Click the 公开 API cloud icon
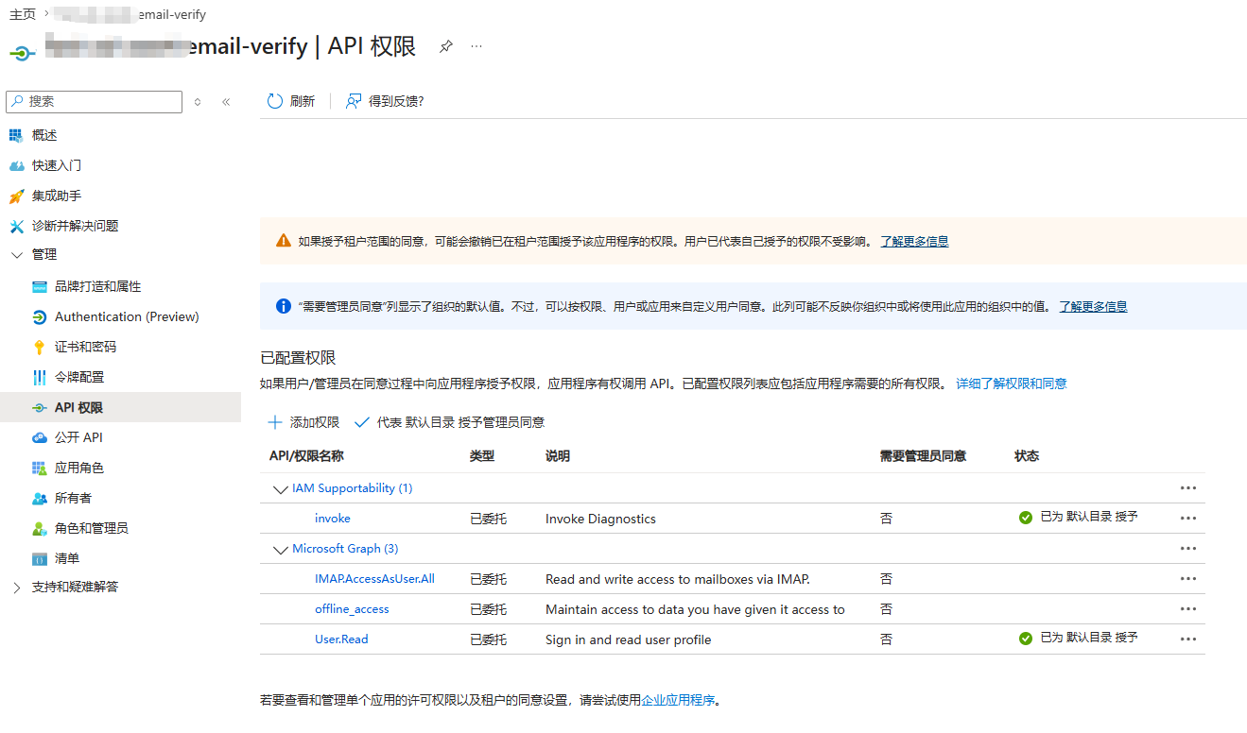The image size is (1247, 733). (39, 437)
